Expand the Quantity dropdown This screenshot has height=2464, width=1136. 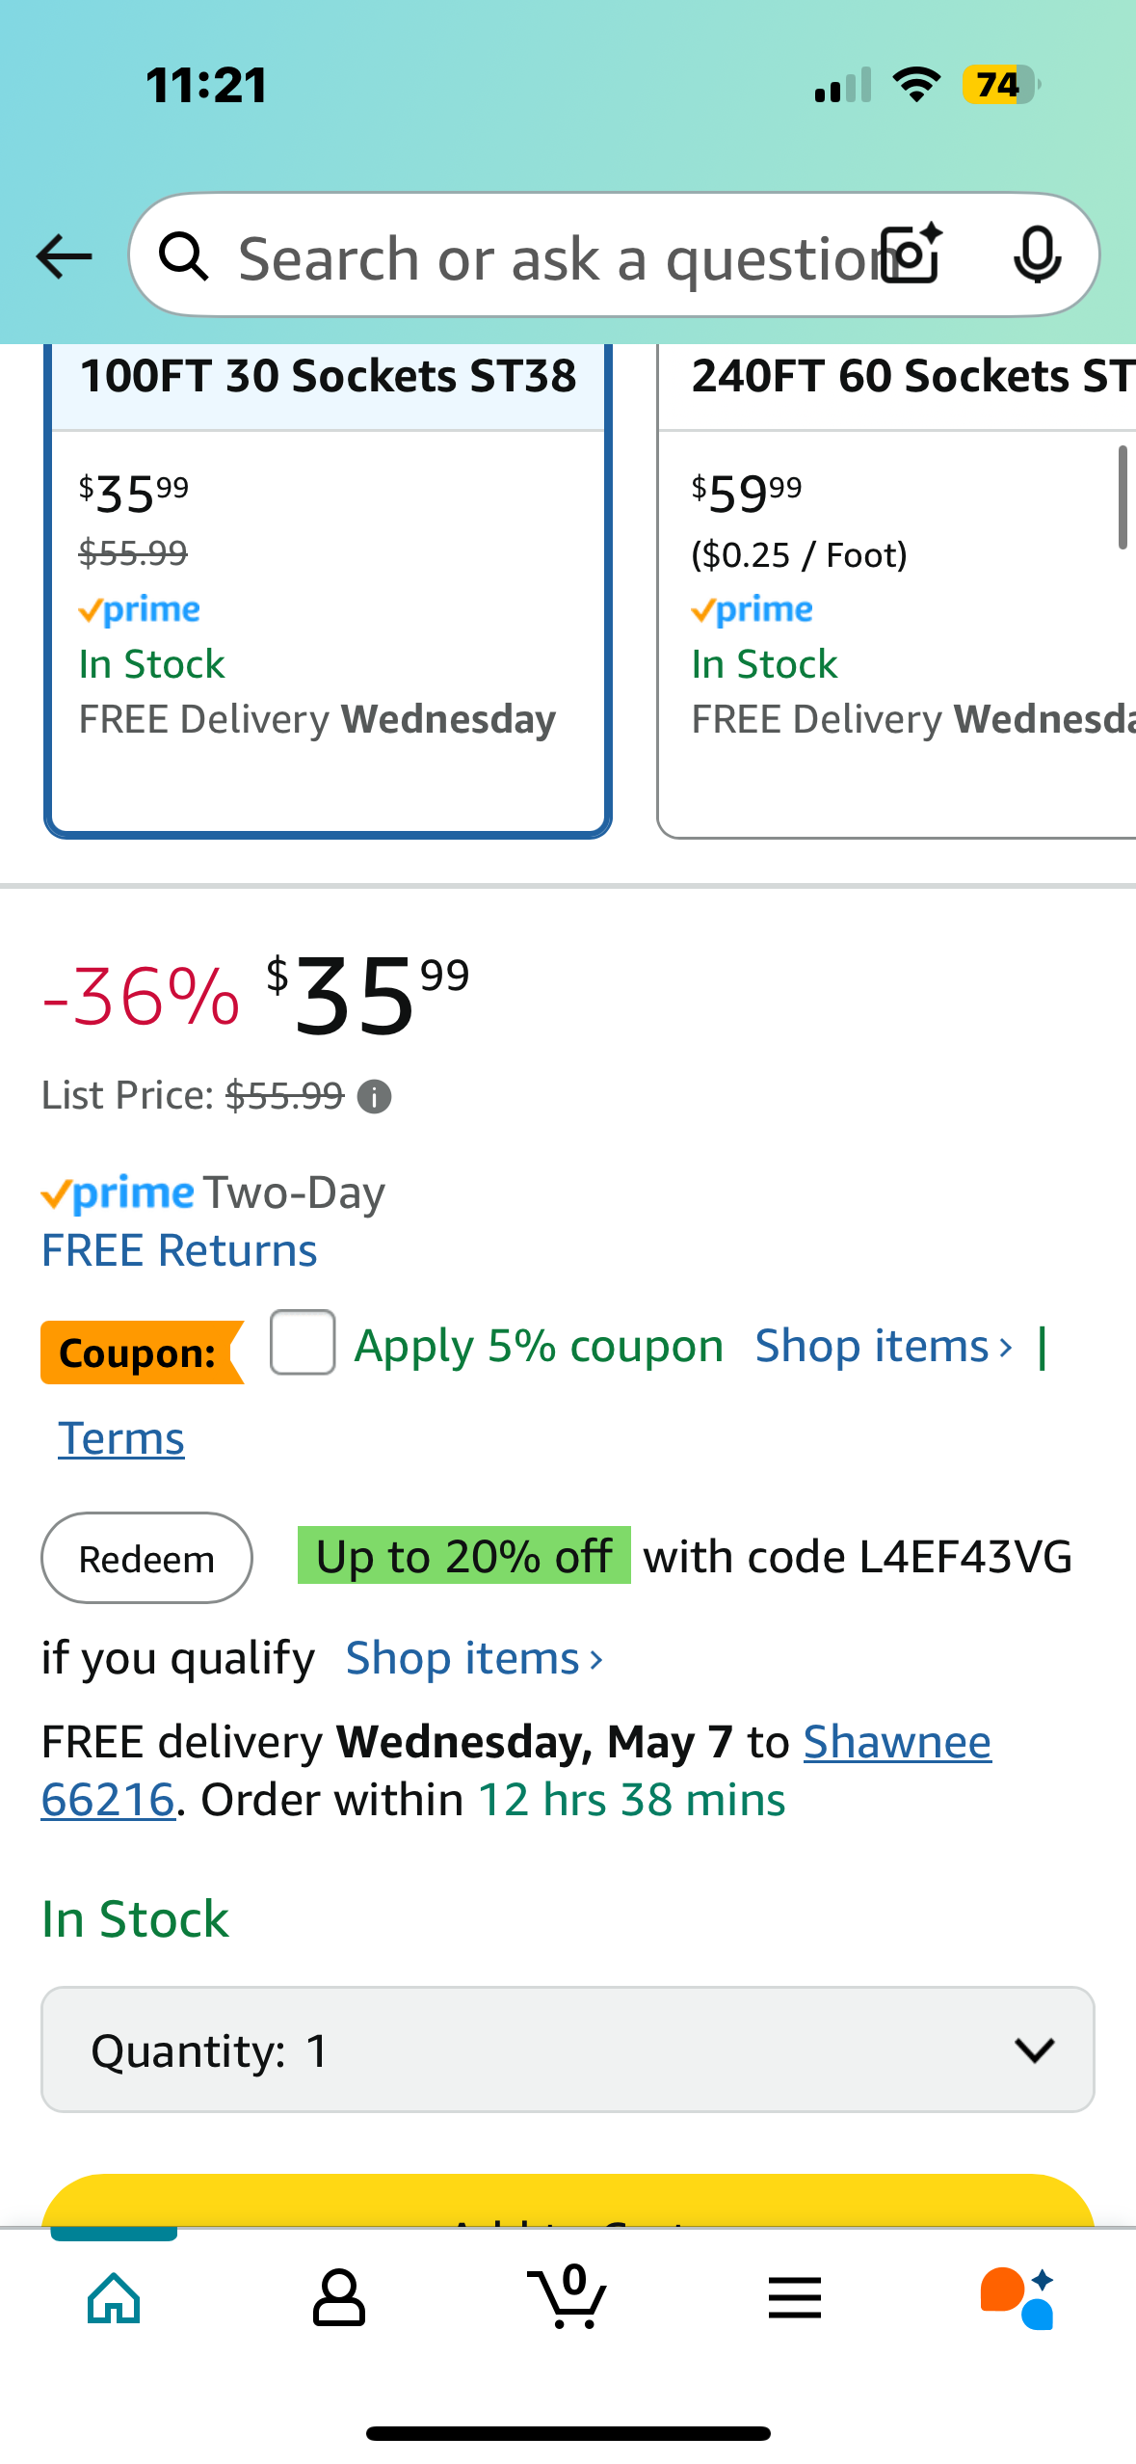tap(568, 2049)
